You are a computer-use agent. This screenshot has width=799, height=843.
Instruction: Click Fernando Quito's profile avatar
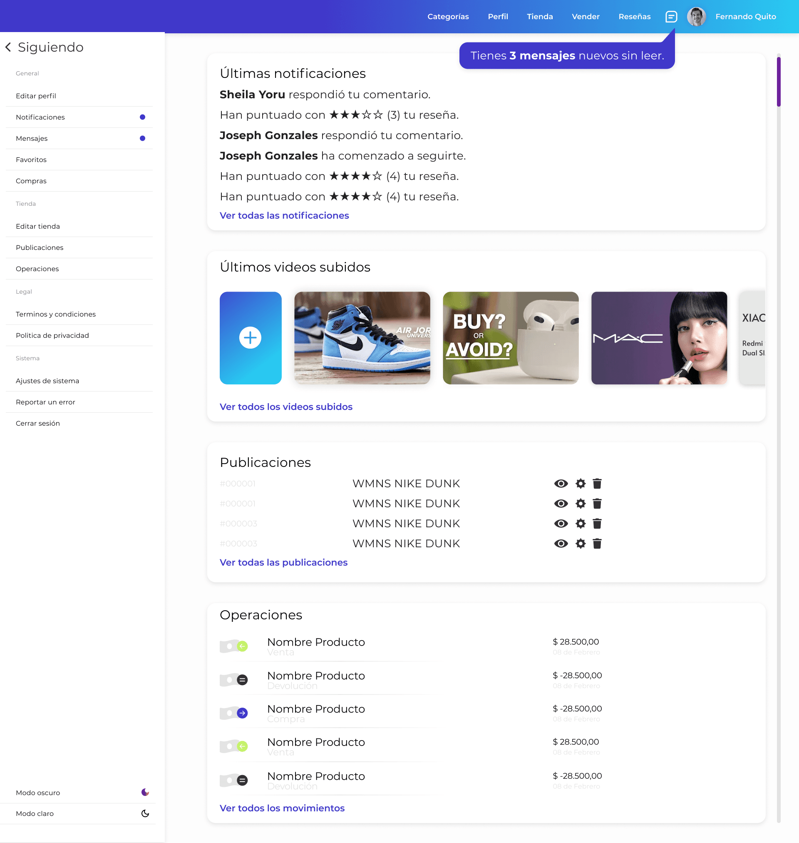tap(696, 17)
